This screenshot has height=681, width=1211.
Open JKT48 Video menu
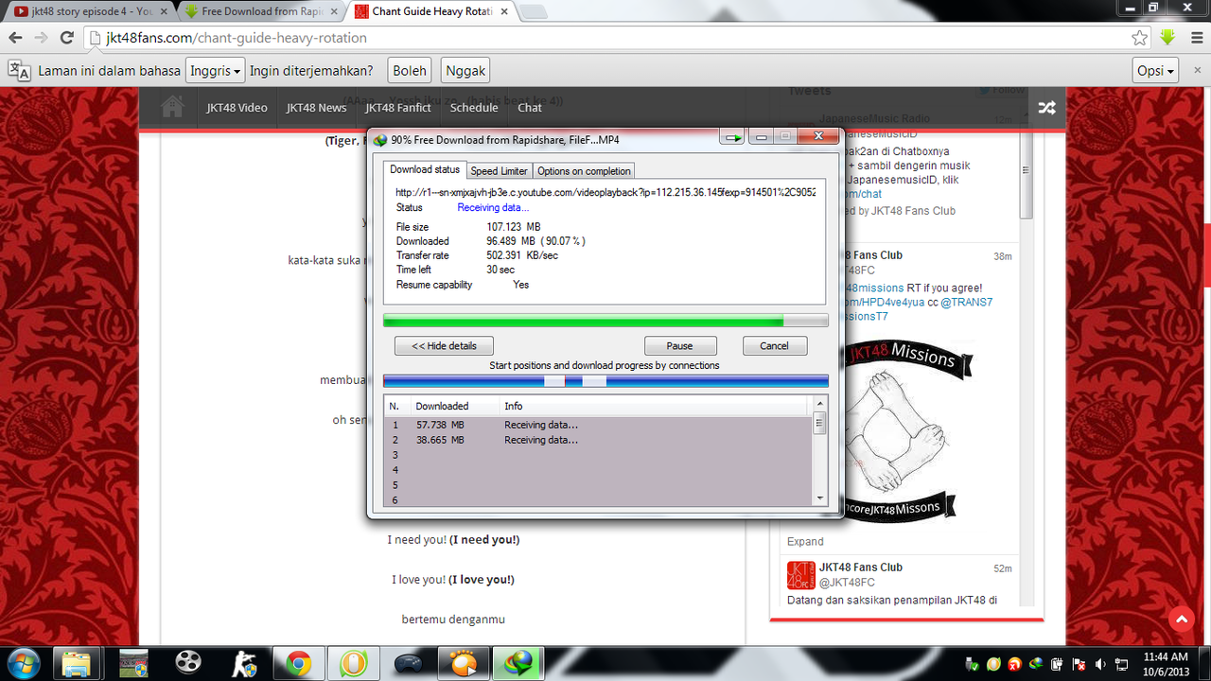click(237, 108)
